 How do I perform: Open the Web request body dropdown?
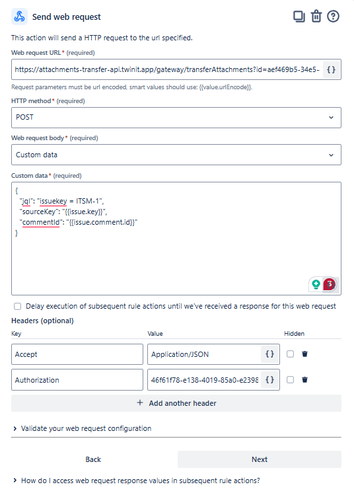point(176,155)
